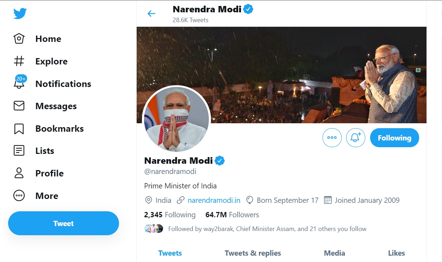
Task: Expand the More menu in sidebar
Action: (19, 196)
